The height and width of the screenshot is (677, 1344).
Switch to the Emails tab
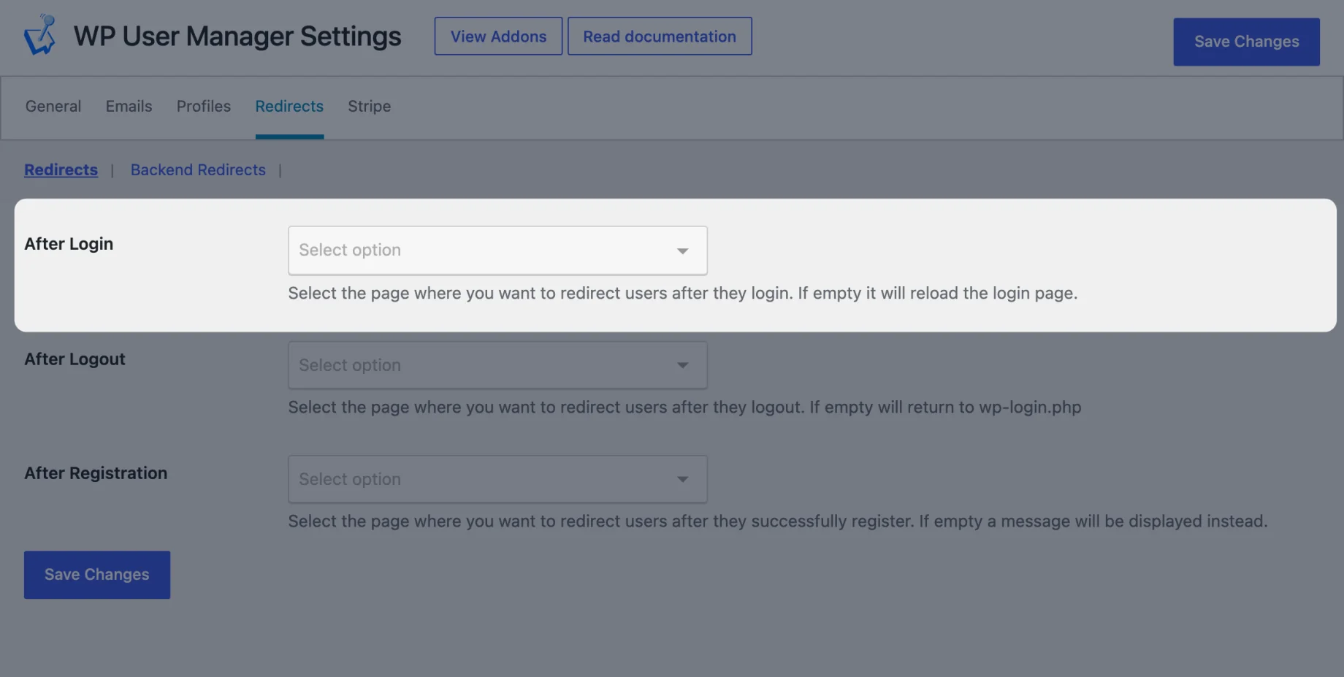129,106
